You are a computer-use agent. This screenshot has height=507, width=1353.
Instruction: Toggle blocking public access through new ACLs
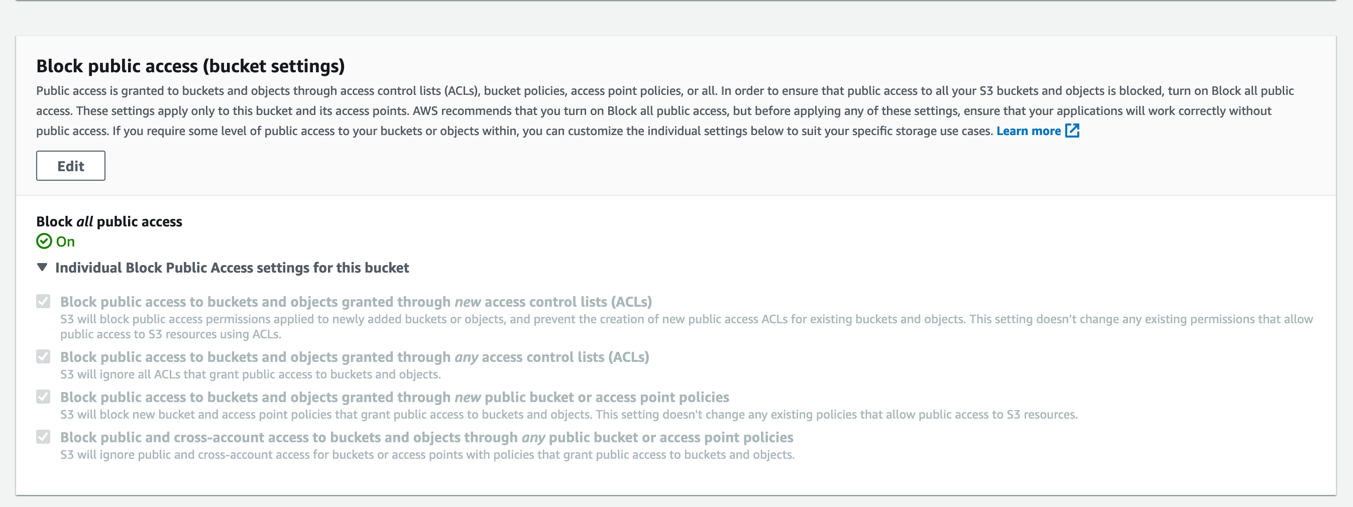point(43,300)
